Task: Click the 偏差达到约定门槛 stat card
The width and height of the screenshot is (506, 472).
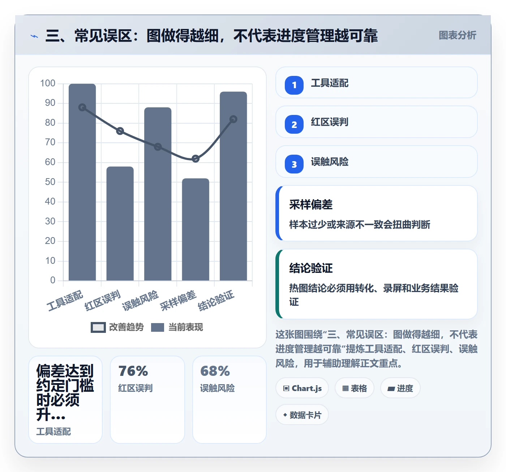Action: [x=65, y=400]
